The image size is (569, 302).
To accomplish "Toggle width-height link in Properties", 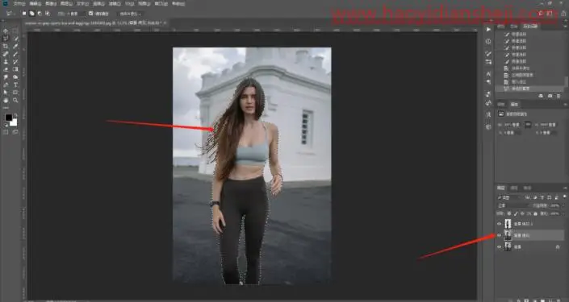I will pyautogui.click(x=529, y=124).
